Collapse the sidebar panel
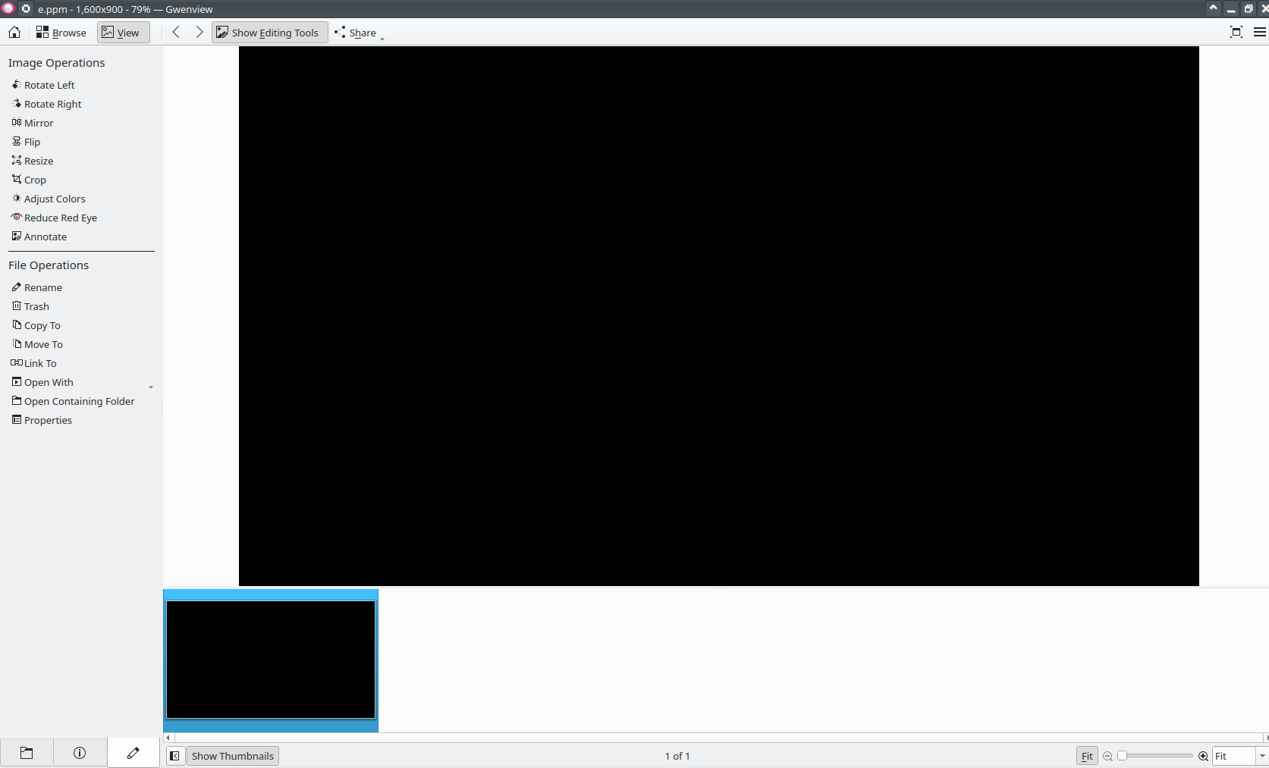 click(x=175, y=756)
